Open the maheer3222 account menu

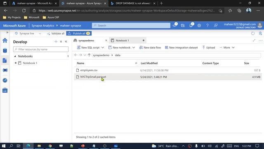pos(243,26)
